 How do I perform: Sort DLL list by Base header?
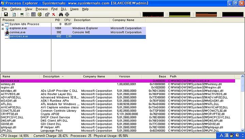[155, 76]
